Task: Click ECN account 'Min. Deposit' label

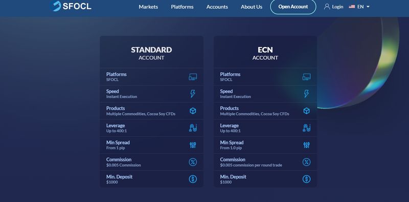Action: coord(233,176)
